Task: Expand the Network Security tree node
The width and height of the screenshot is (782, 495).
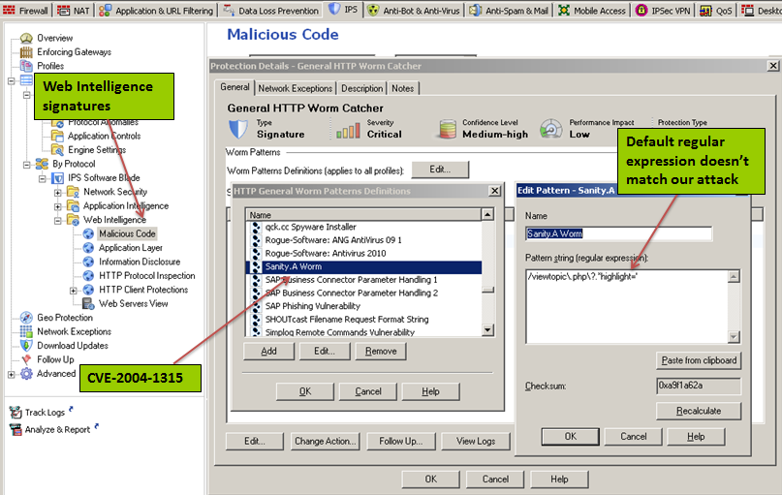Action: (58, 192)
